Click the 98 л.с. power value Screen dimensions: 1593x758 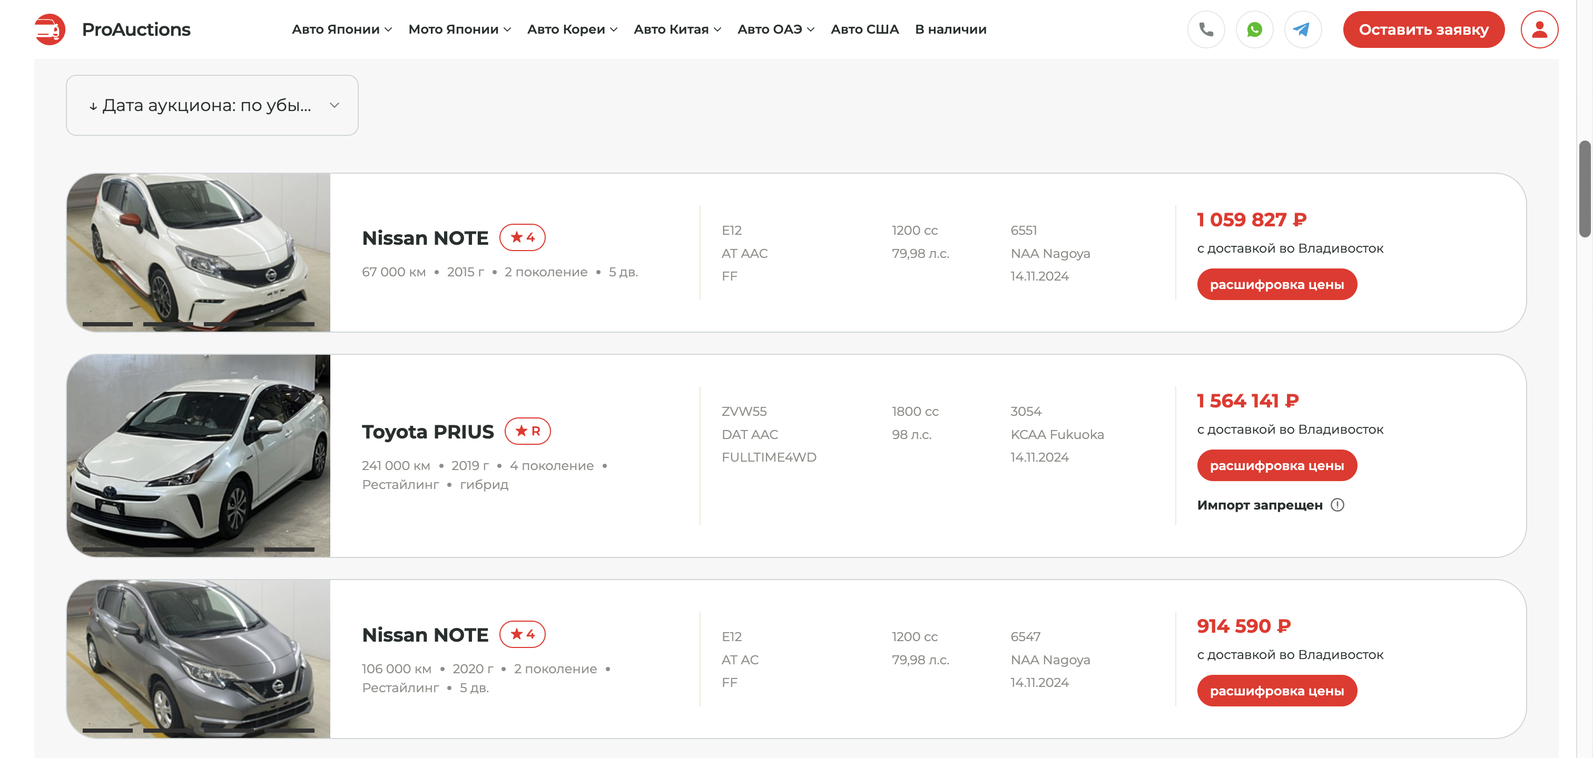[x=911, y=434]
